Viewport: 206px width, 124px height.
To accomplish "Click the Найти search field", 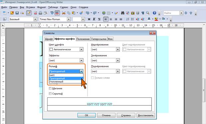I will pos(171,13).
